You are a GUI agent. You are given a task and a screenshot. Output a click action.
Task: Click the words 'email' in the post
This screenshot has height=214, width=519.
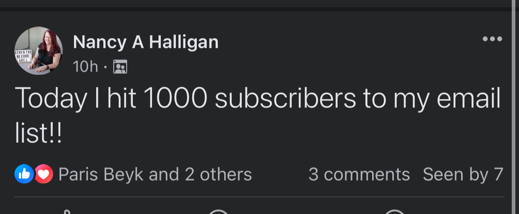(468, 99)
